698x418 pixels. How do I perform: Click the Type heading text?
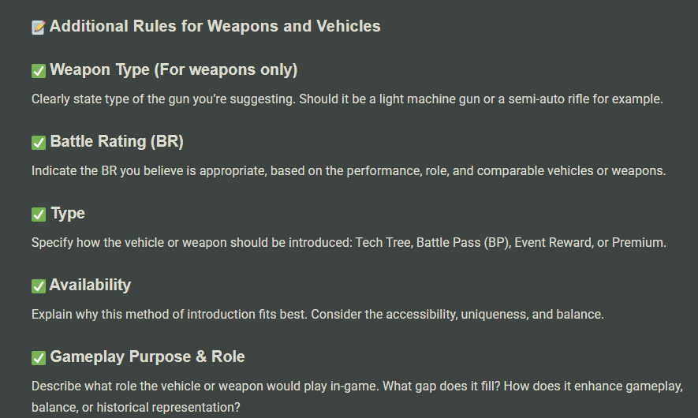coord(68,214)
